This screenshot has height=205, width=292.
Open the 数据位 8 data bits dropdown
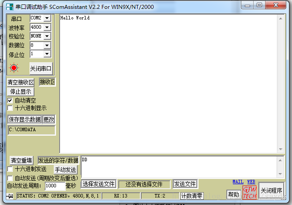[x=47, y=46]
